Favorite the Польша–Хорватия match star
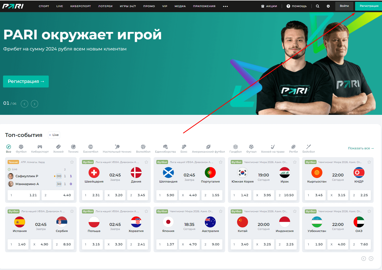Image resolution: width=382 pixels, height=270 pixels. coord(146,211)
